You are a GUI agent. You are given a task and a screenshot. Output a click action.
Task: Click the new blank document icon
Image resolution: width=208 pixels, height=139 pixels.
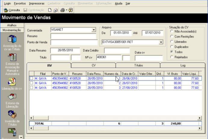point(50,10)
